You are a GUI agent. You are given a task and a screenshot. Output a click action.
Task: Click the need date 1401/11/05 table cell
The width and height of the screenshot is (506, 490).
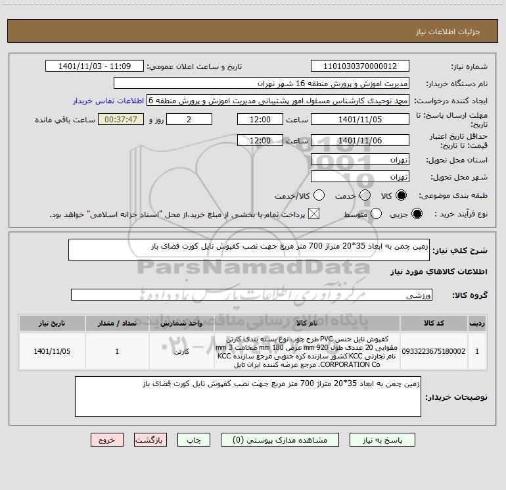(x=52, y=351)
